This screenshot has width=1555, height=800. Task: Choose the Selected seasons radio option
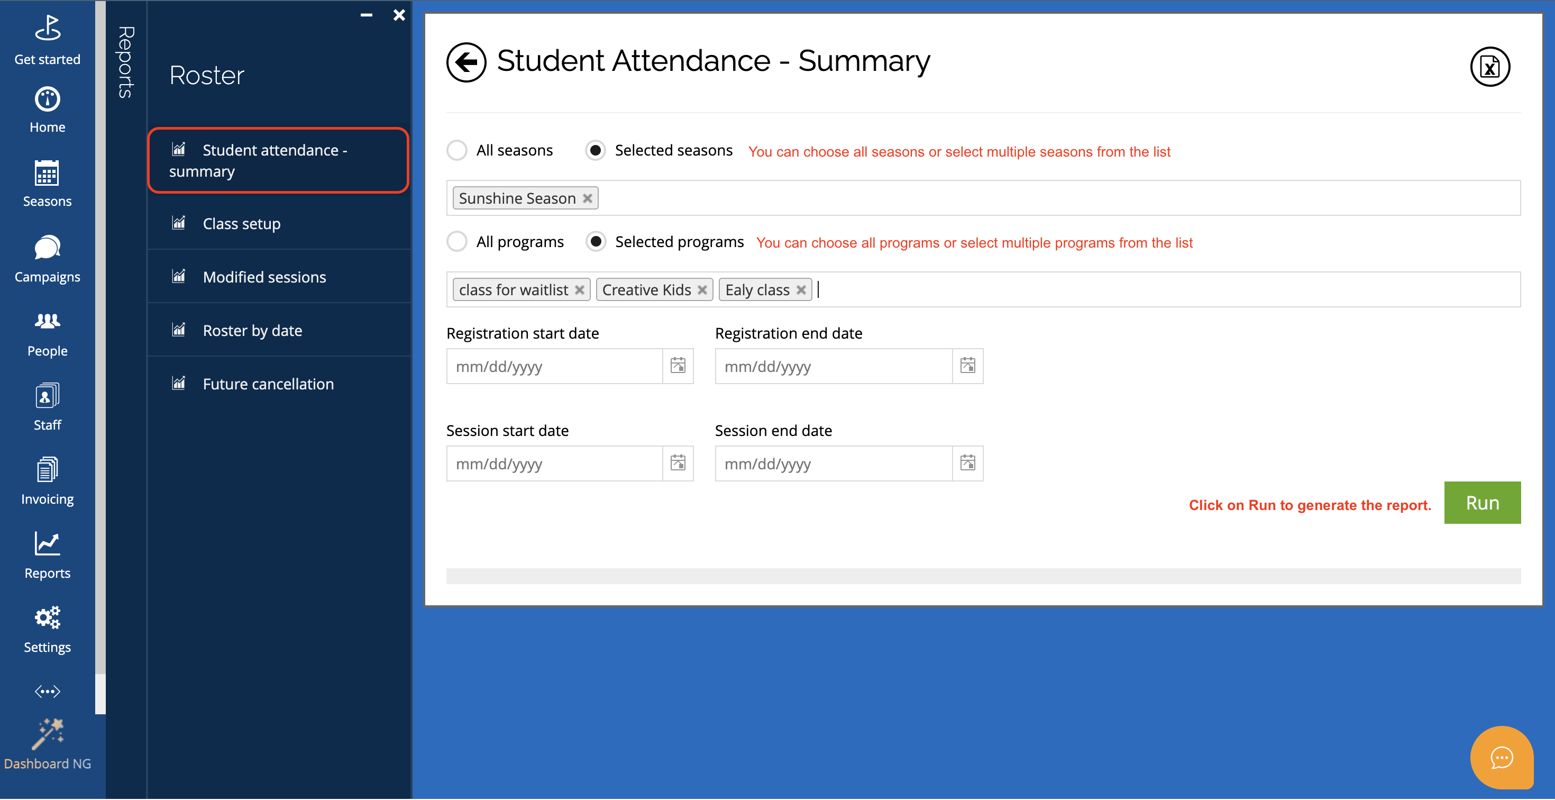[x=595, y=150]
